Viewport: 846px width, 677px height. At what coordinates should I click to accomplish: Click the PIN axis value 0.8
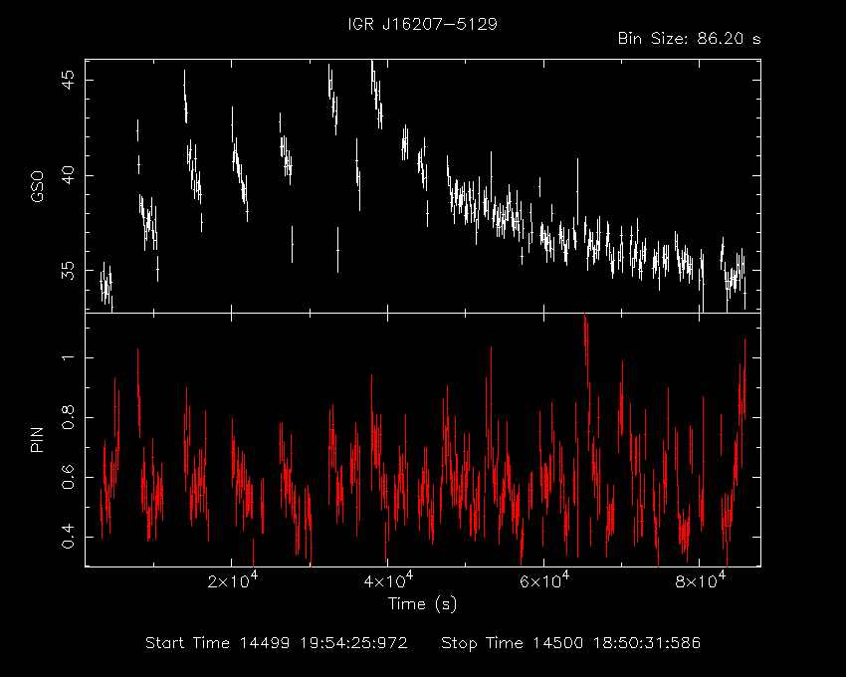(x=69, y=418)
